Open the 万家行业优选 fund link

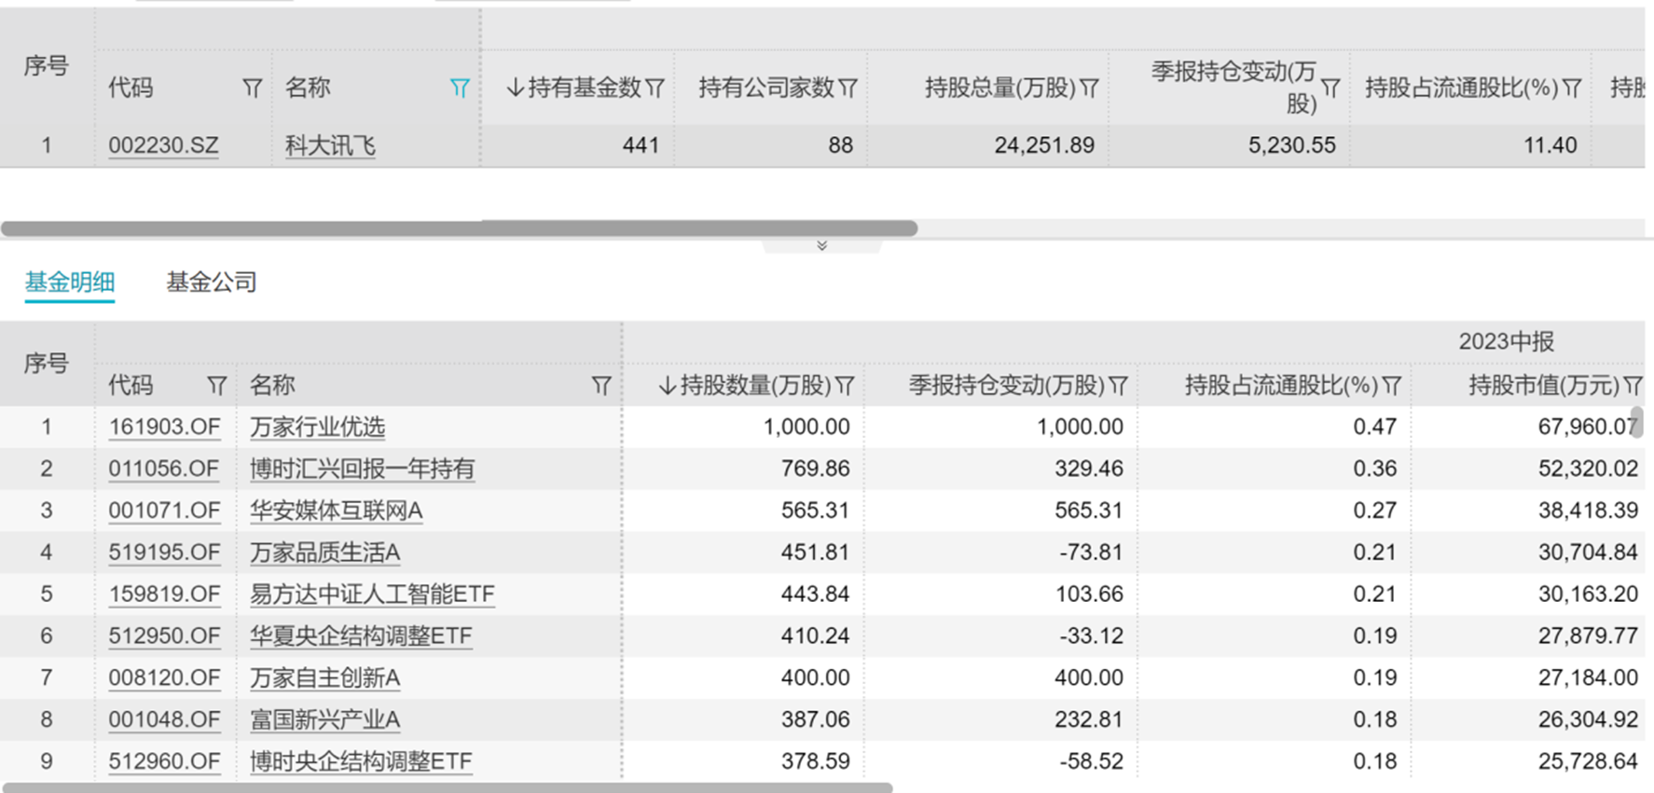tap(317, 428)
